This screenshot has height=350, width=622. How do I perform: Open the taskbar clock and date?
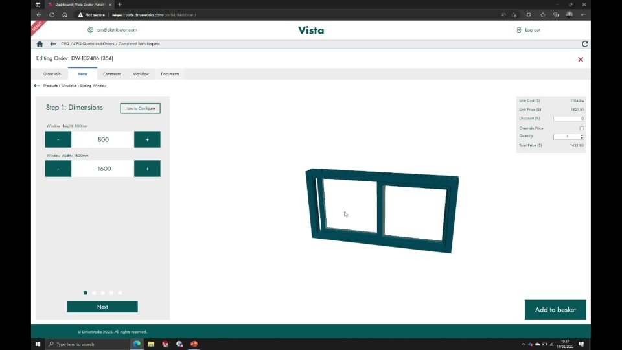coord(565,344)
